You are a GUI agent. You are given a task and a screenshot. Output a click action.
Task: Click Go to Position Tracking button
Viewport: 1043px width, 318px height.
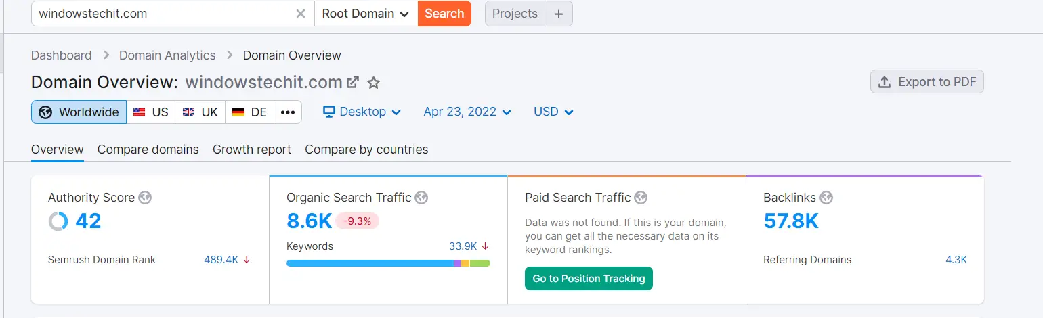click(589, 279)
